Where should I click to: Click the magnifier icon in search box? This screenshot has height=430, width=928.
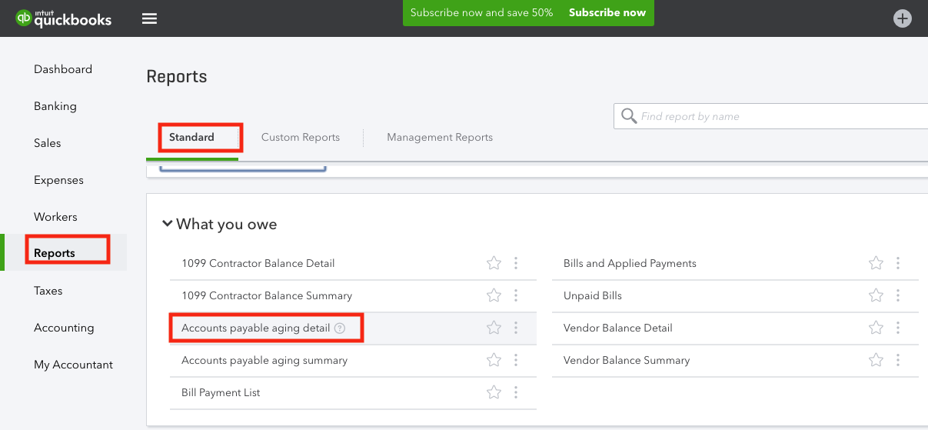(x=629, y=116)
